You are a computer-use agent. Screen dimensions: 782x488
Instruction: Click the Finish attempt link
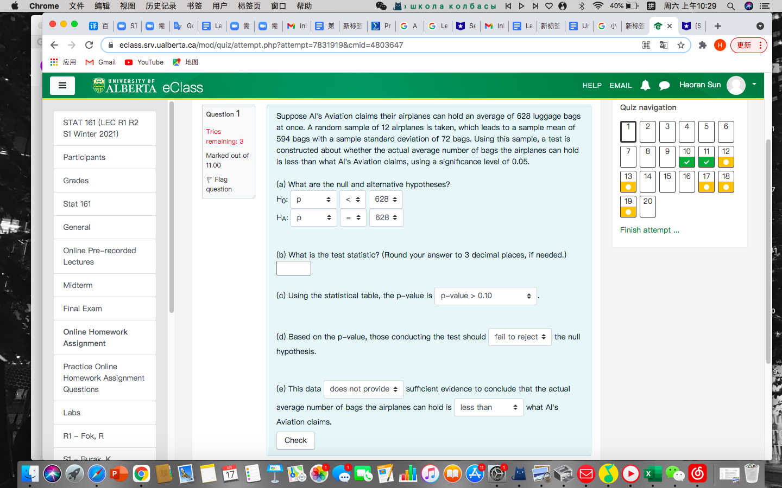tap(649, 229)
